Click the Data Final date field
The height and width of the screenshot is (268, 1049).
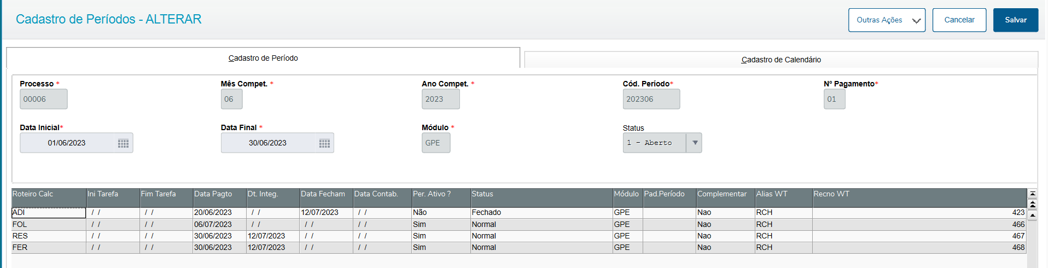(x=268, y=143)
